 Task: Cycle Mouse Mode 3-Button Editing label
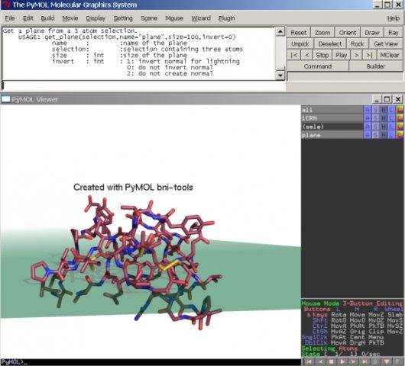(x=352, y=303)
